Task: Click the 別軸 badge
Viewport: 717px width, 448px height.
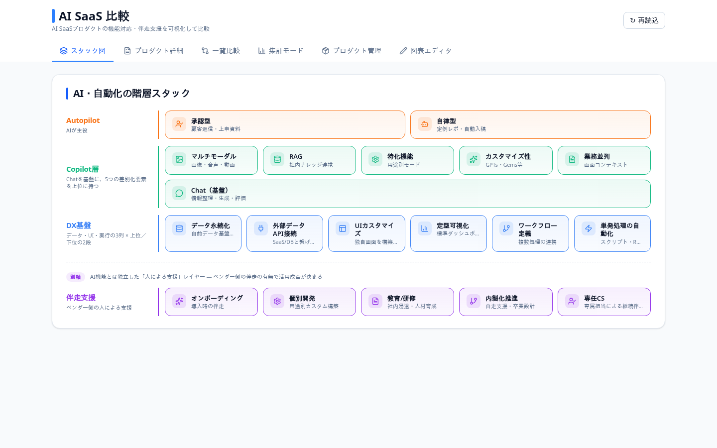Action: click(x=76, y=277)
